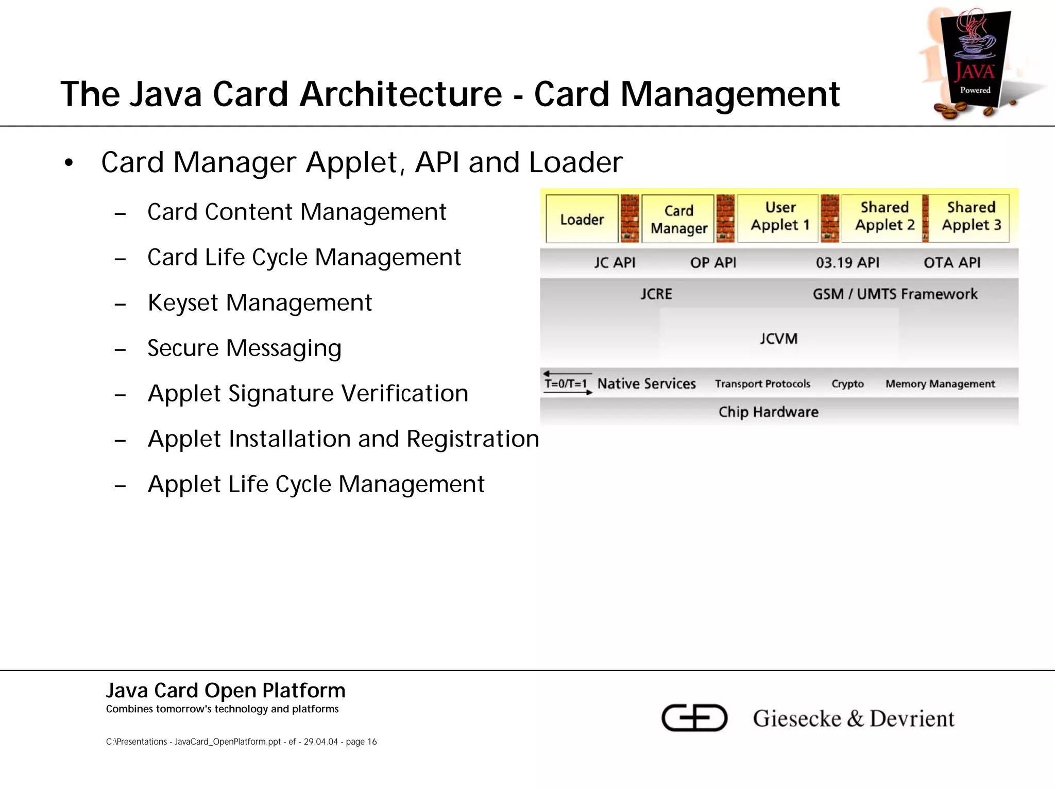The height and width of the screenshot is (789, 1055).
Task: Click the brick firewall between Card Manager and User Applet 1
Action: click(725, 219)
